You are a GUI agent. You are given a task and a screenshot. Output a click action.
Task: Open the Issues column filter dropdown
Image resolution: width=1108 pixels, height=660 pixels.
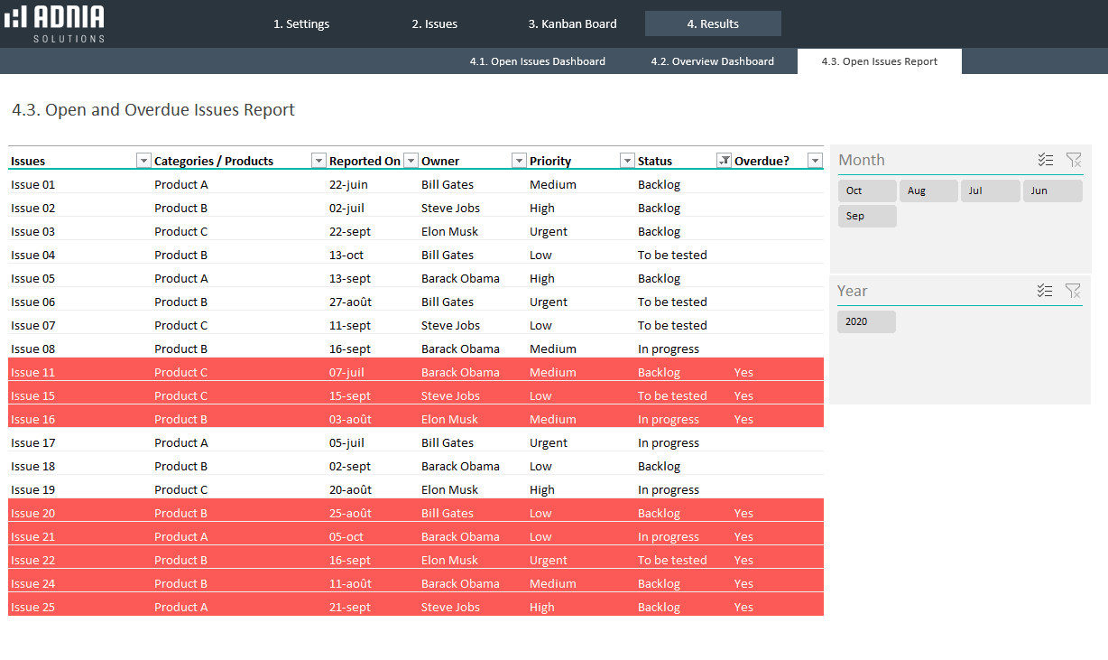[x=143, y=160]
